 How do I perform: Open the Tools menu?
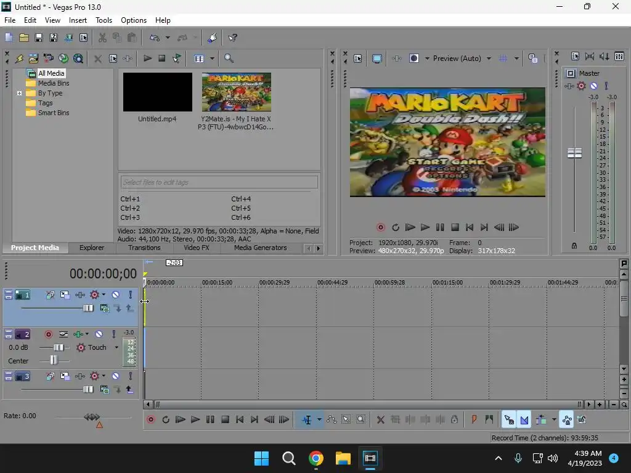(x=104, y=20)
